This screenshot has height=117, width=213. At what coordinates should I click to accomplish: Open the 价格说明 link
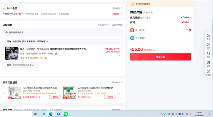click(x=102, y=25)
